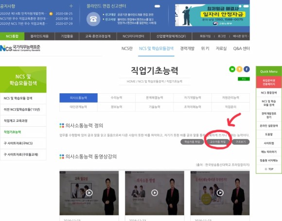
Task: Click the 구조보기 structure view button
Action: (x=241, y=142)
